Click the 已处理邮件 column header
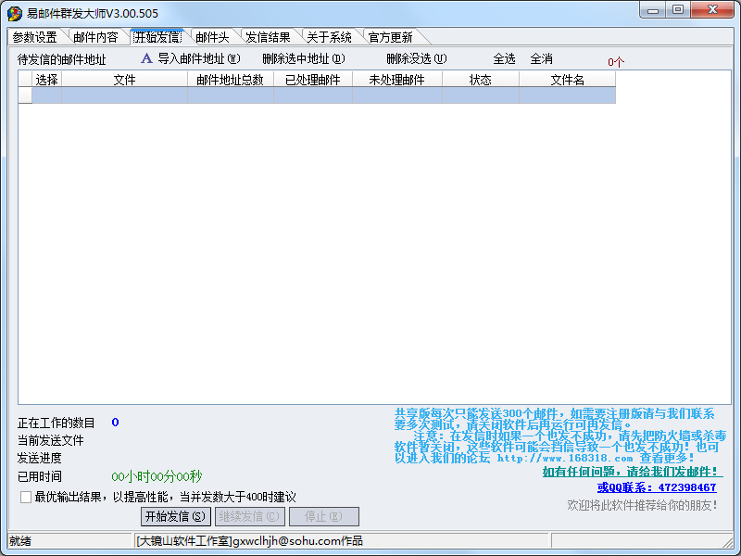Viewport: 741px width, 556px height. tap(313, 80)
